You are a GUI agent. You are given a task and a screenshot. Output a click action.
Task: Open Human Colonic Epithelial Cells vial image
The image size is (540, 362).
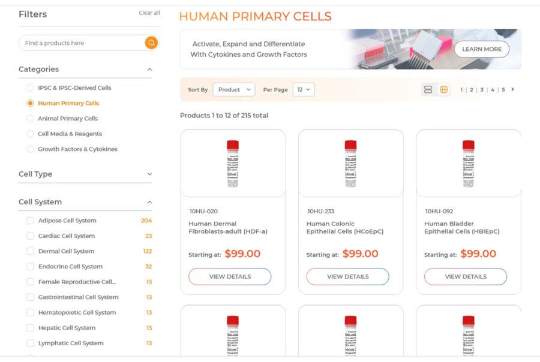click(350, 163)
